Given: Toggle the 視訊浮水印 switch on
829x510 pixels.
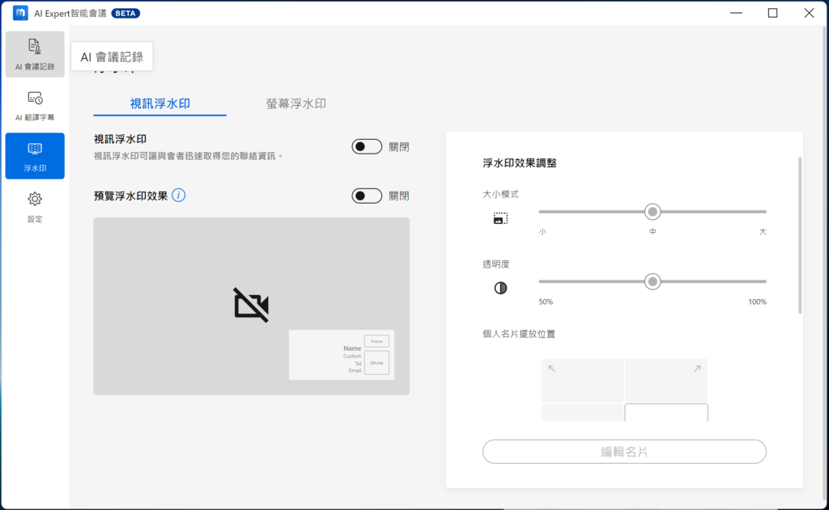Looking at the screenshot, I should point(367,147).
